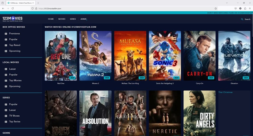The height and width of the screenshot is (136, 253).
Task: Click the Red One title text
Action: tap(61, 83)
